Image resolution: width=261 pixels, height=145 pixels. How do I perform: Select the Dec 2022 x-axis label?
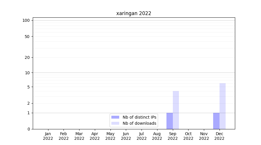point(219,136)
